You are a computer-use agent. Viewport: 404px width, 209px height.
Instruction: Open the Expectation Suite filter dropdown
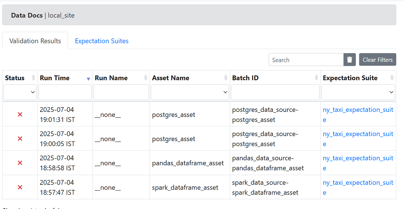(358, 92)
